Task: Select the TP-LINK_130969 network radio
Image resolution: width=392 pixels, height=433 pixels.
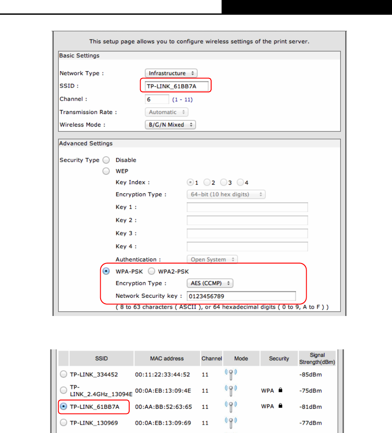Action: coord(64,423)
